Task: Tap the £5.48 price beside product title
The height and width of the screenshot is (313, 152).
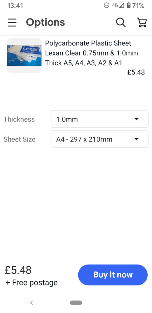Action: click(136, 72)
